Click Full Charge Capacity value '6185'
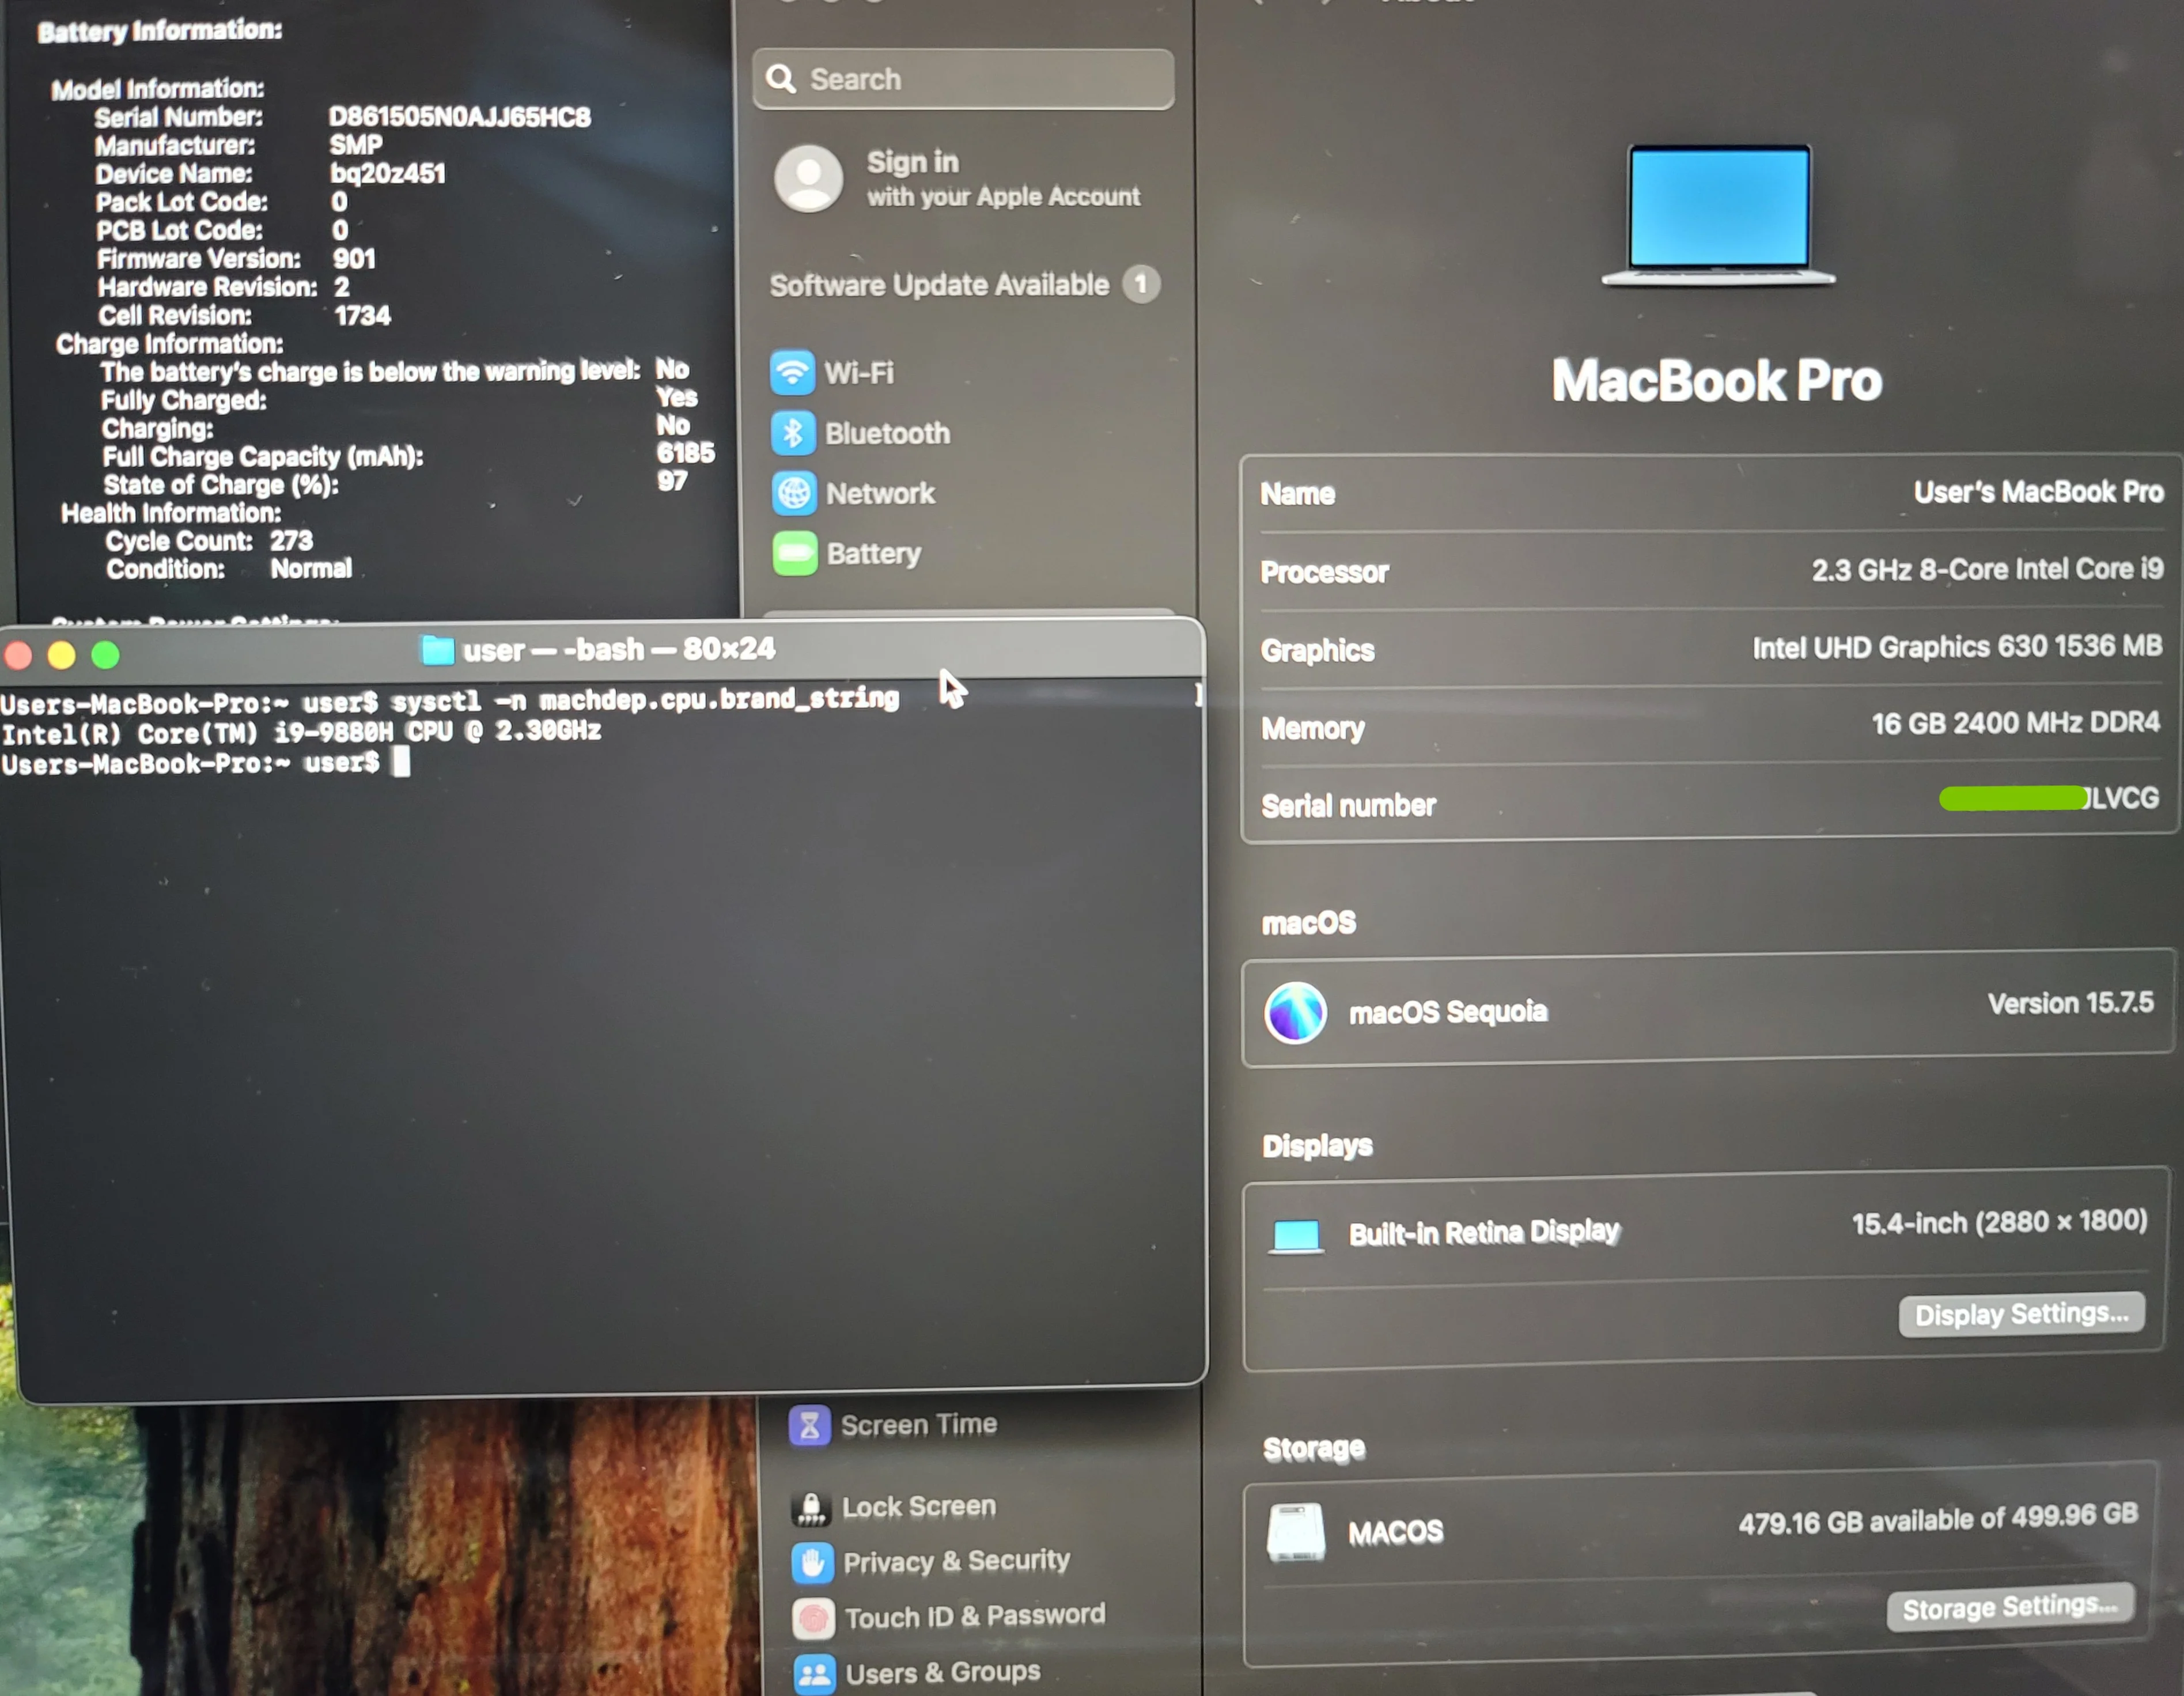The height and width of the screenshot is (1696, 2184). [x=685, y=453]
